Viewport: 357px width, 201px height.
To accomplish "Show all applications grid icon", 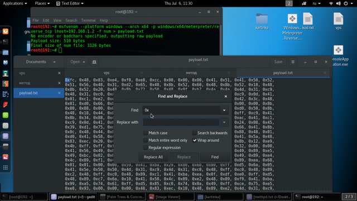I will coord(6,167).
